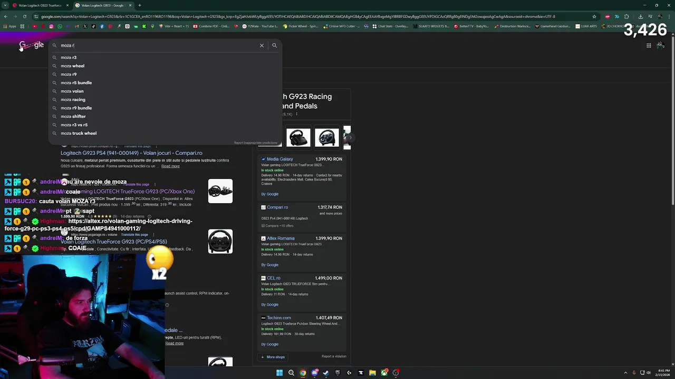Screen dimensions: 675x379
Task: Show hidden system tray icons
Action: pos(626,373)
